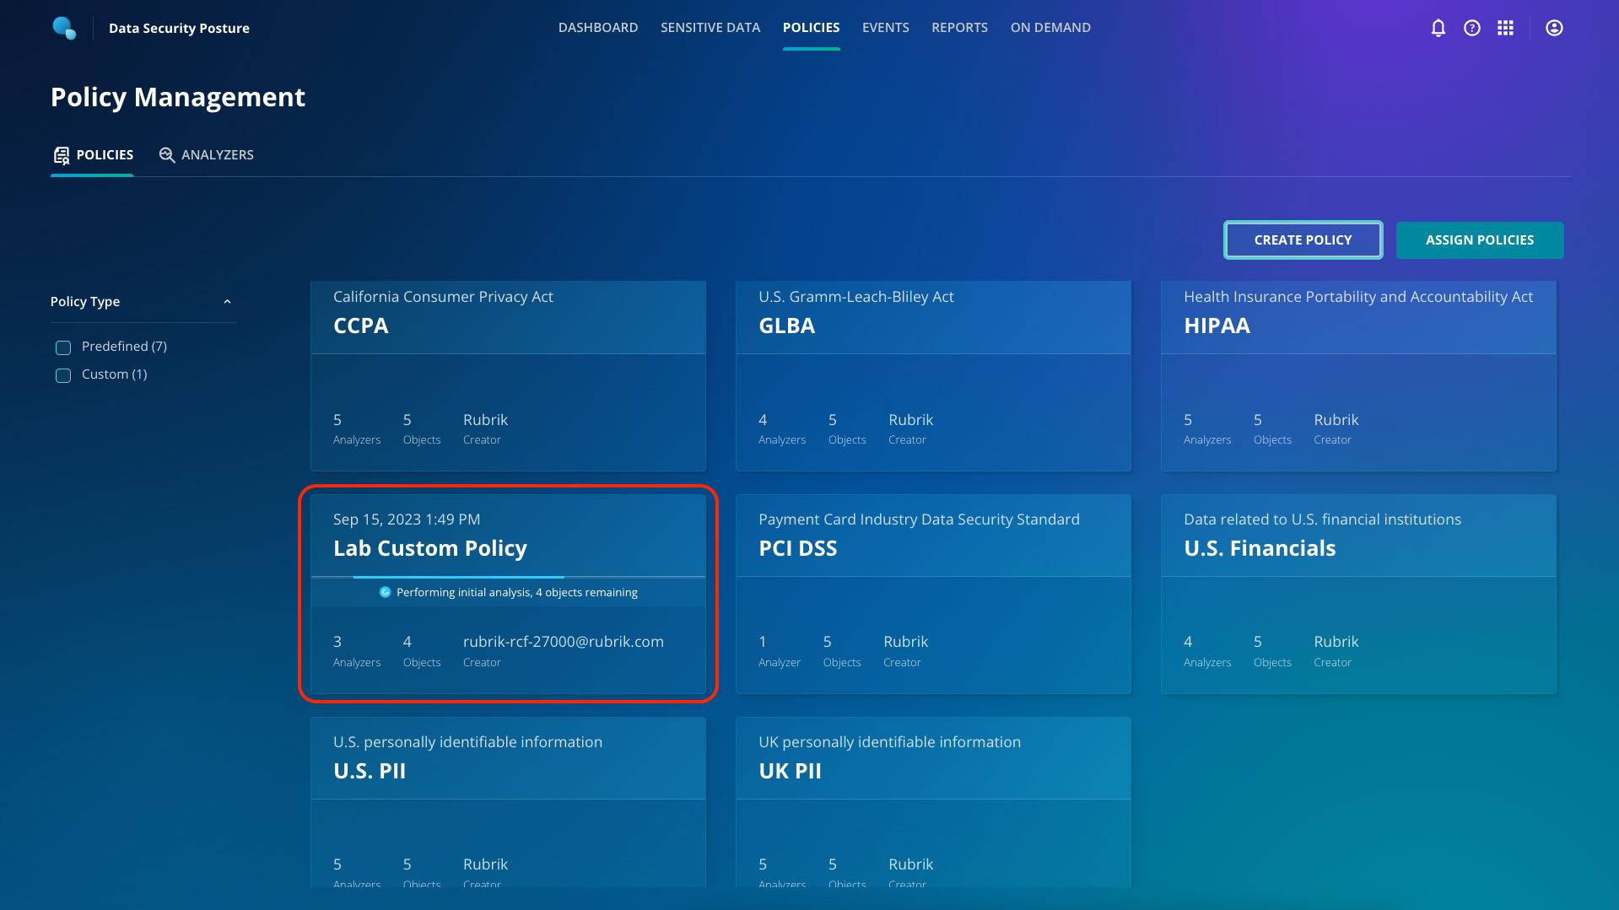Collapse the Policy Type filter section
Screen dimensions: 1619x910
[x=227, y=302]
